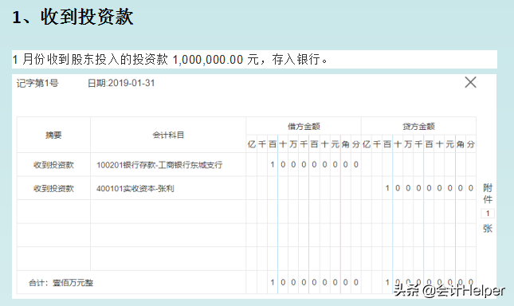Click the heading 1、收到投资款

point(73,17)
